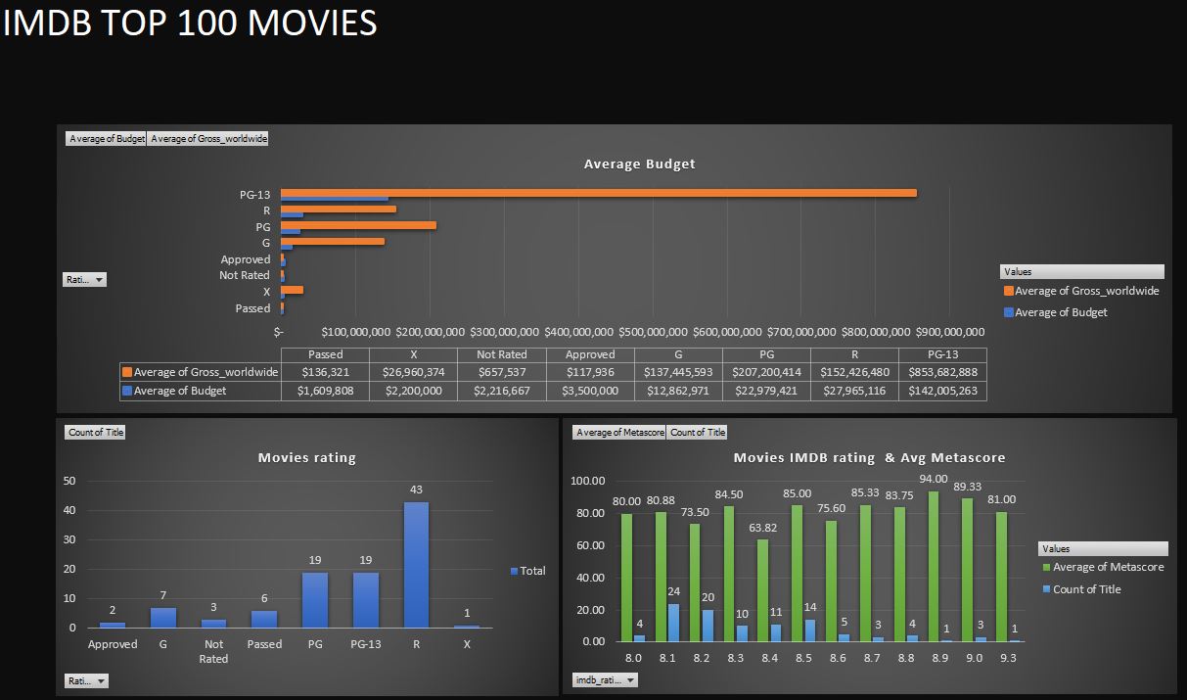Select the Movies rating chart title
1187x700 pixels.
click(307, 457)
